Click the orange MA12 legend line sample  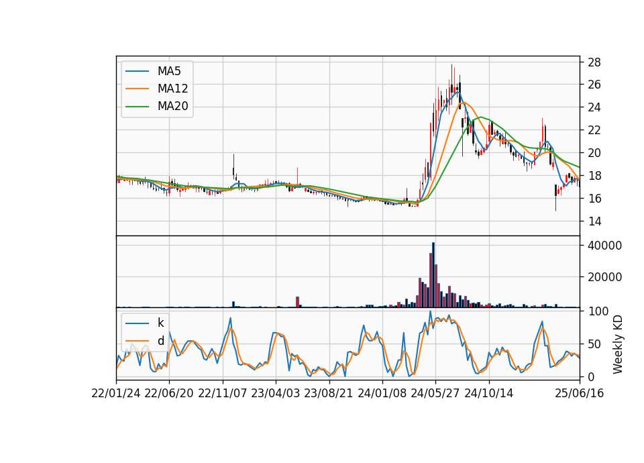137,89
